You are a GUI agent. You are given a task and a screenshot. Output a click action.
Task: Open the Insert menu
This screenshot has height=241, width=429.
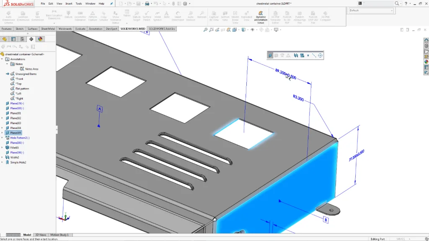(x=69, y=3)
